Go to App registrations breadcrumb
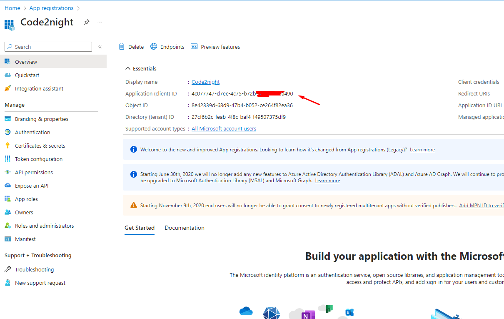 click(51, 8)
